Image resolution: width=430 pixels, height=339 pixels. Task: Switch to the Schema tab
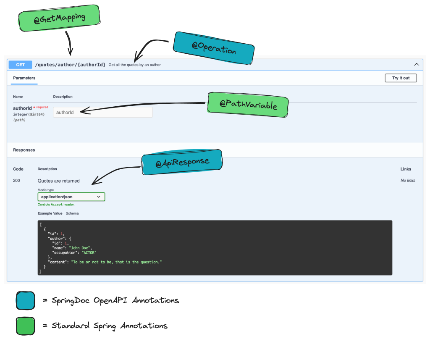click(72, 213)
